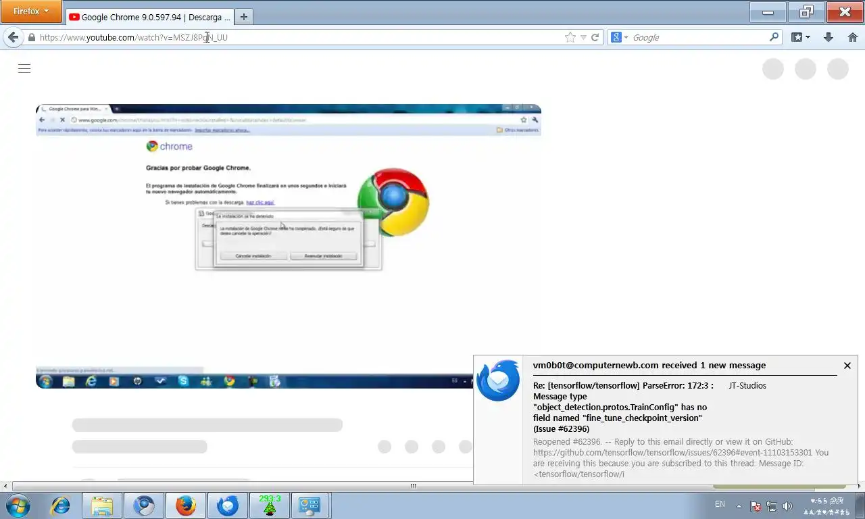Open YouTube hamburger guide menu
This screenshot has width=865, height=519.
[24, 68]
